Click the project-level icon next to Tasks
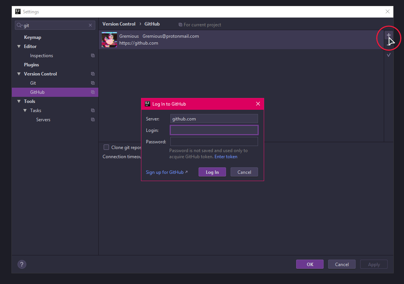Image resolution: width=404 pixels, height=284 pixels. tap(93, 110)
